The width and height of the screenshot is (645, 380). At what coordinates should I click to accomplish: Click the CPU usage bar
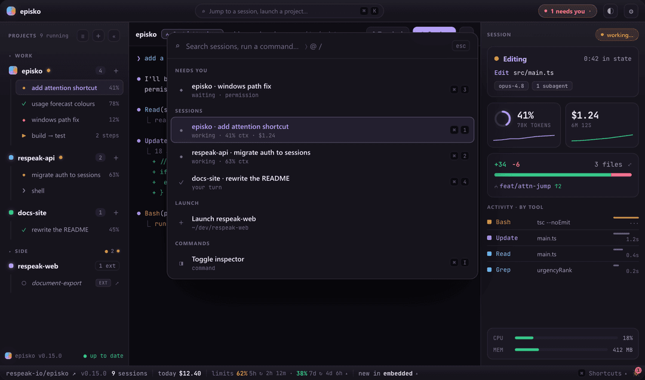coord(566,338)
